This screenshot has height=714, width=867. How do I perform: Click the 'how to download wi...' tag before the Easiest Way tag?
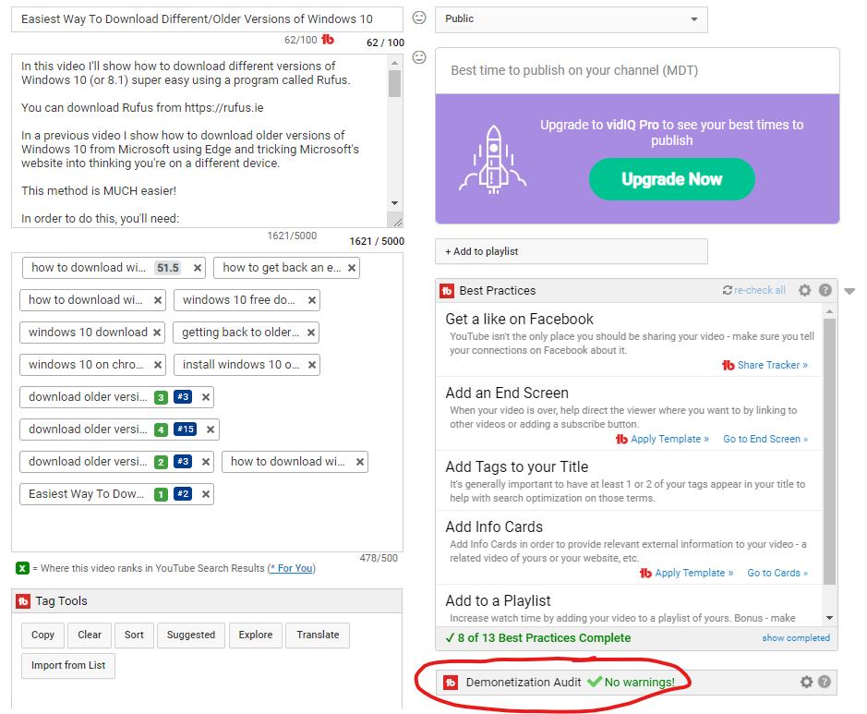[x=295, y=462]
